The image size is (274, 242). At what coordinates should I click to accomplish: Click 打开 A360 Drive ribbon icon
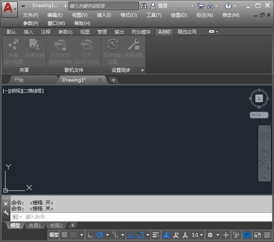pos(87,45)
